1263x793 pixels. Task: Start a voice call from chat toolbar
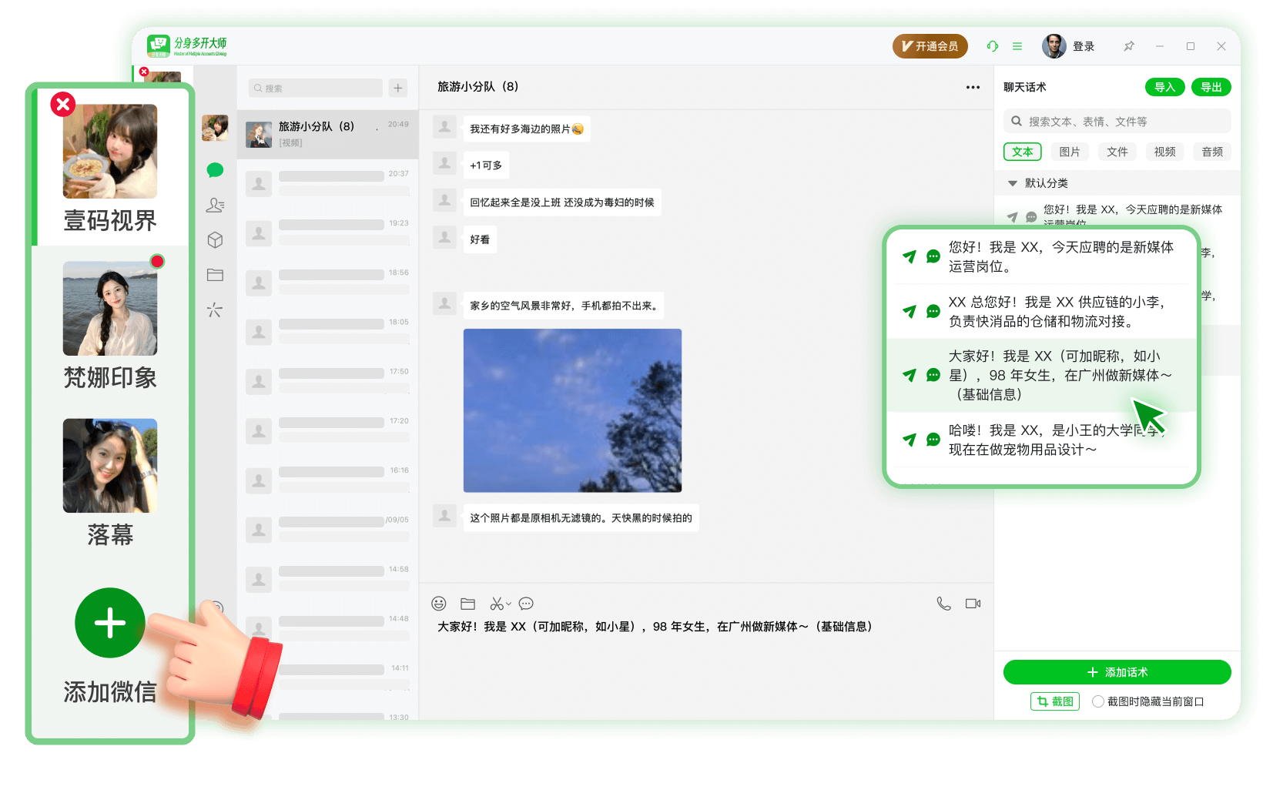click(943, 604)
